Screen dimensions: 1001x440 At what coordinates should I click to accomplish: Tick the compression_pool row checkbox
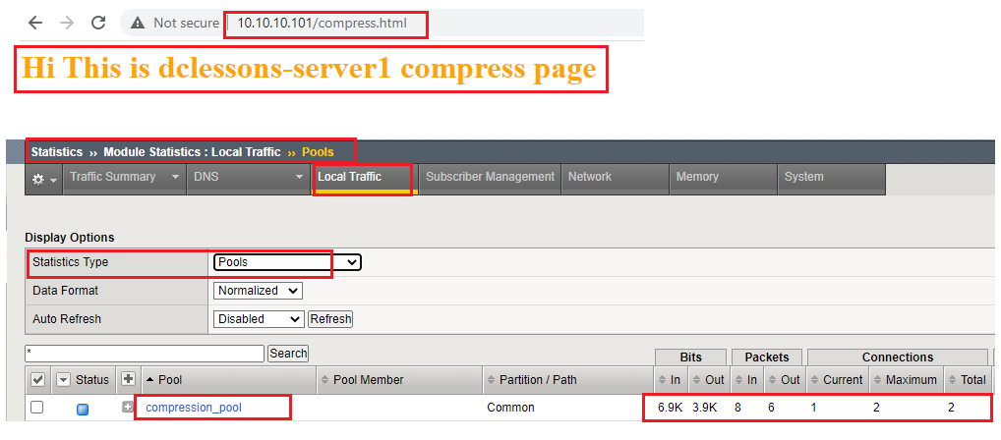pyautogui.click(x=37, y=408)
